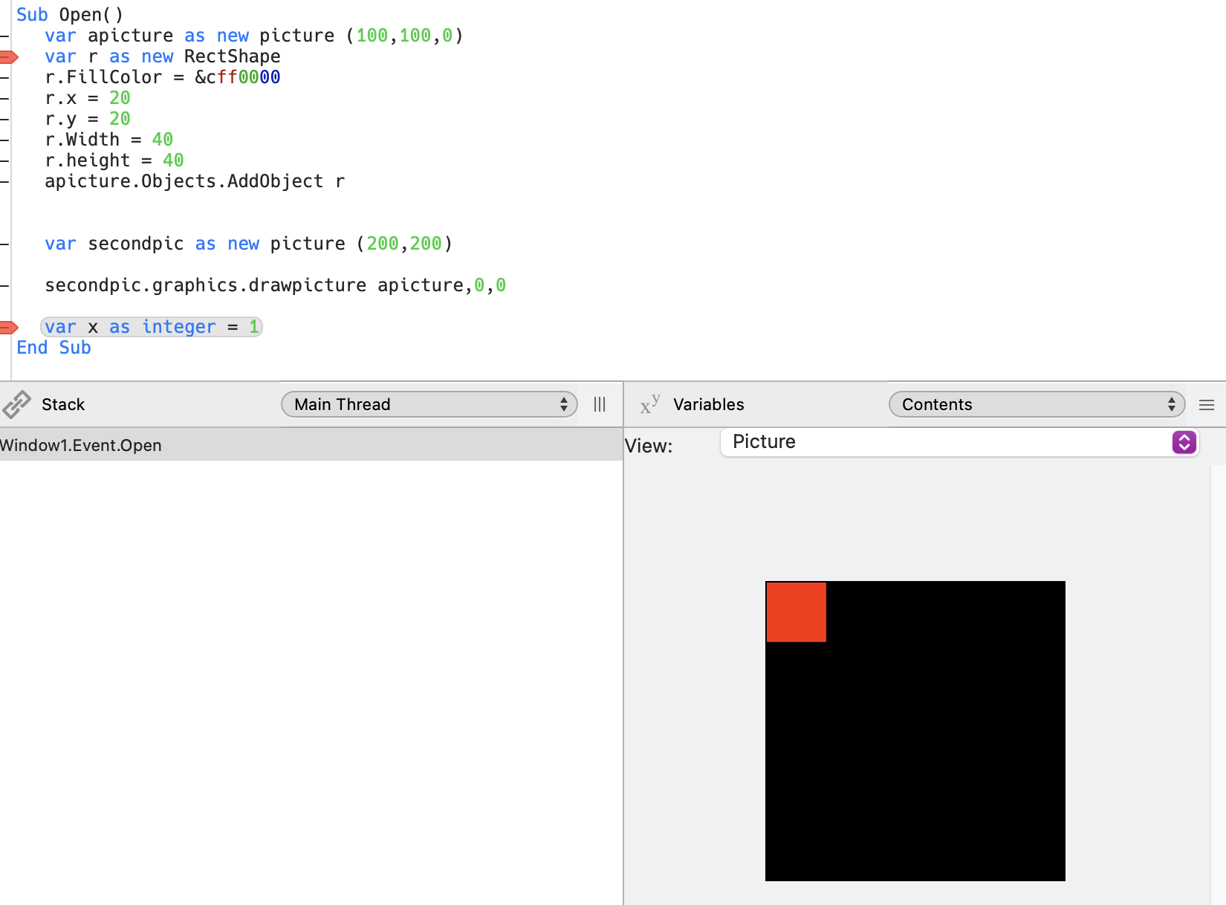This screenshot has height=905, width=1226.
Task: Click the vertical bars layout icon beside Main Thread
Action: pyautogui.click(x=599, y=404)
